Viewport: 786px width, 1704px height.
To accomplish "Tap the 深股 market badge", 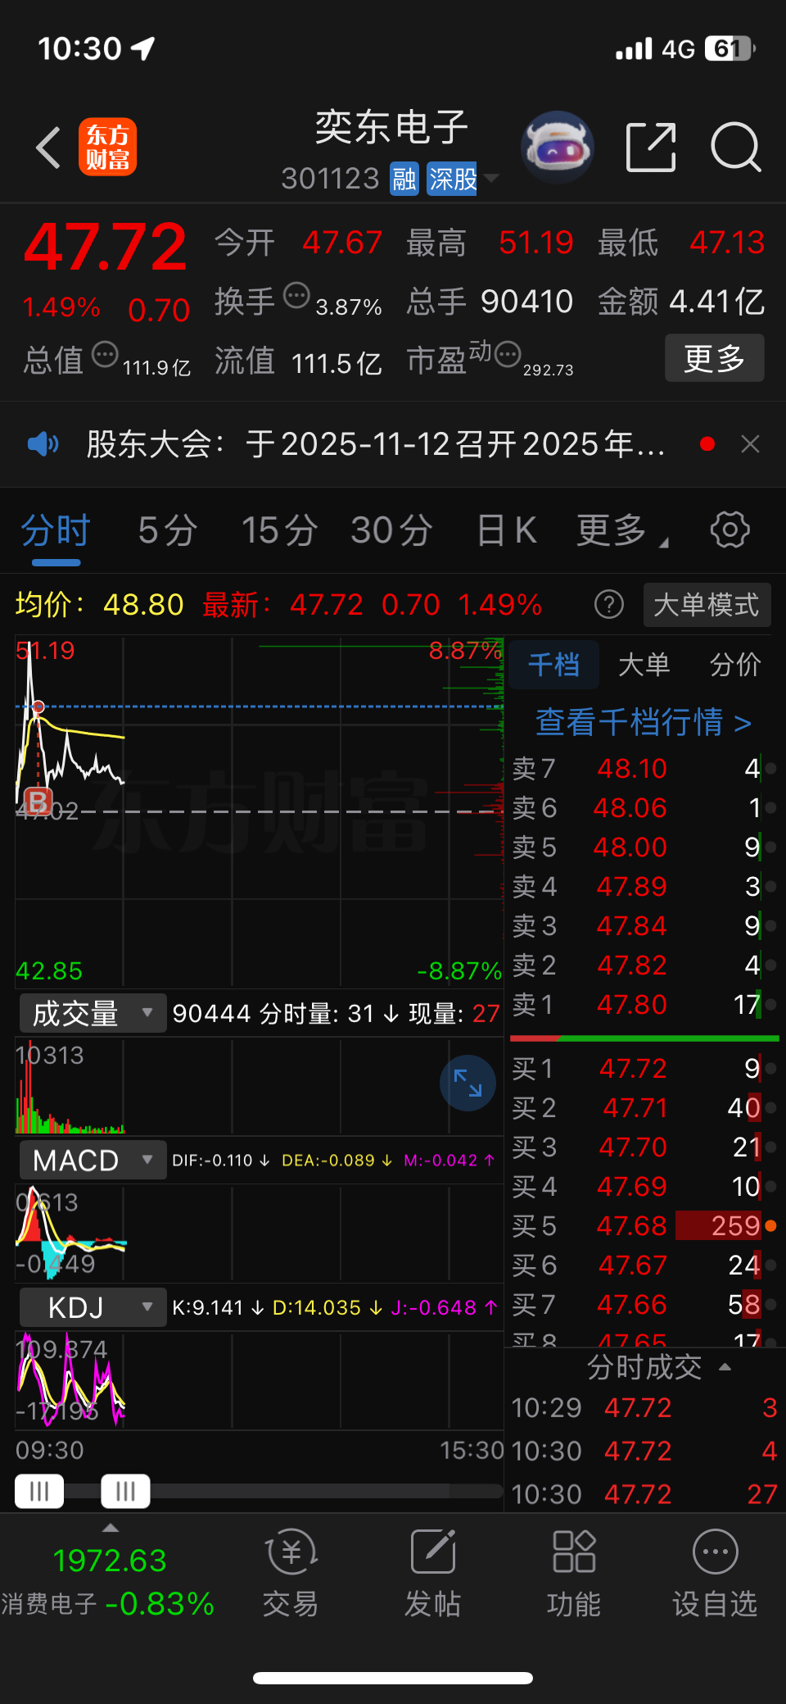I will pyautogui.click(x=453, y=179).
